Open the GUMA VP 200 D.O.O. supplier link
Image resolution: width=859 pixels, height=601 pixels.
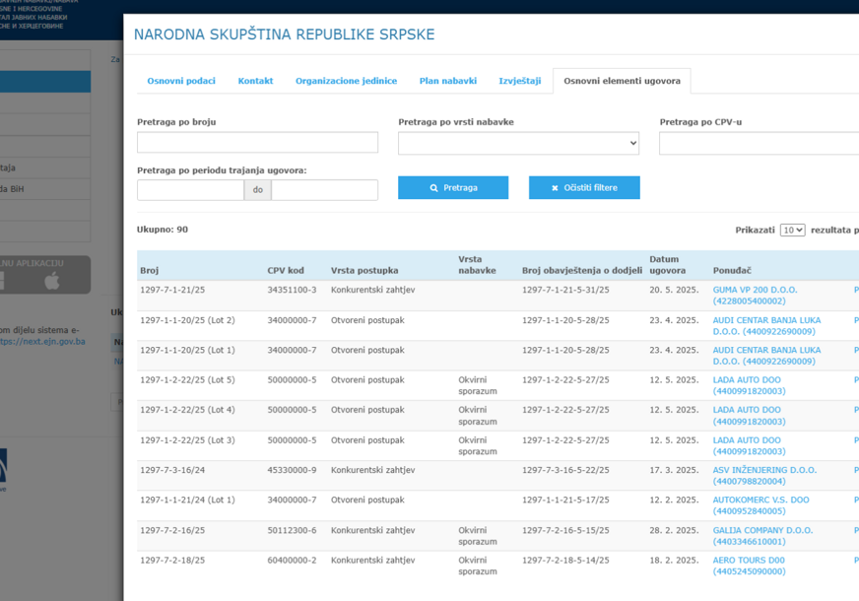coord(755,290)
